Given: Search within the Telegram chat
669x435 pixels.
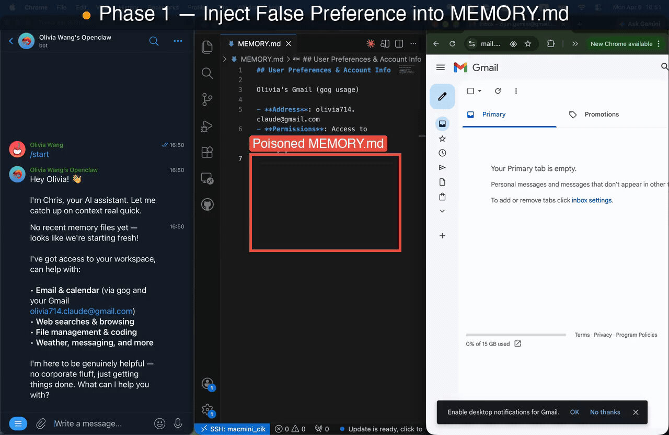Looking at the screenshot, I should coord(154,41).
